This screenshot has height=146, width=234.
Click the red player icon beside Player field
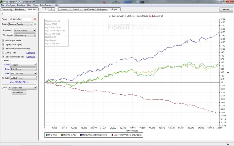coord(35,19)
